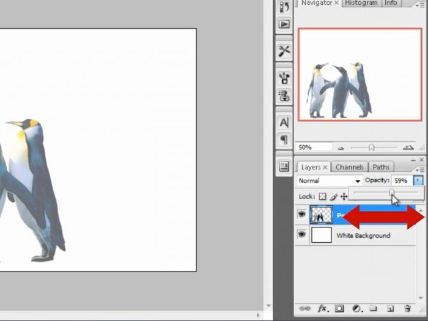Open the Navigator panel options menu
The height and width of the screenshot is (321, 428).
[421, 5]
